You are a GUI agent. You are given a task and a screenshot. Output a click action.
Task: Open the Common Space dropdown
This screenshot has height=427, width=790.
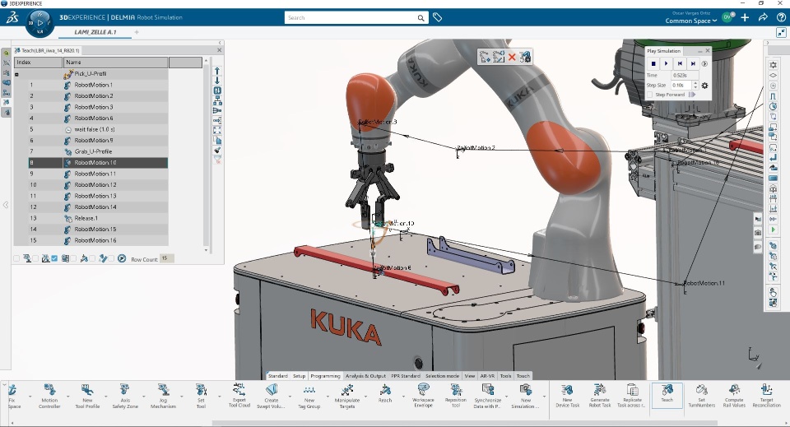coord(690,21)
